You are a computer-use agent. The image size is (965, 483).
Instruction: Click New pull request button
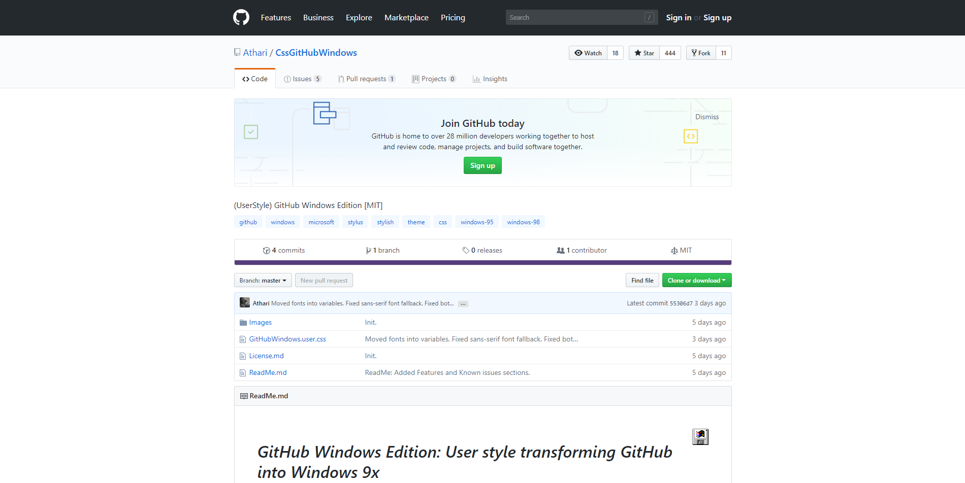[x=324, y=280]
